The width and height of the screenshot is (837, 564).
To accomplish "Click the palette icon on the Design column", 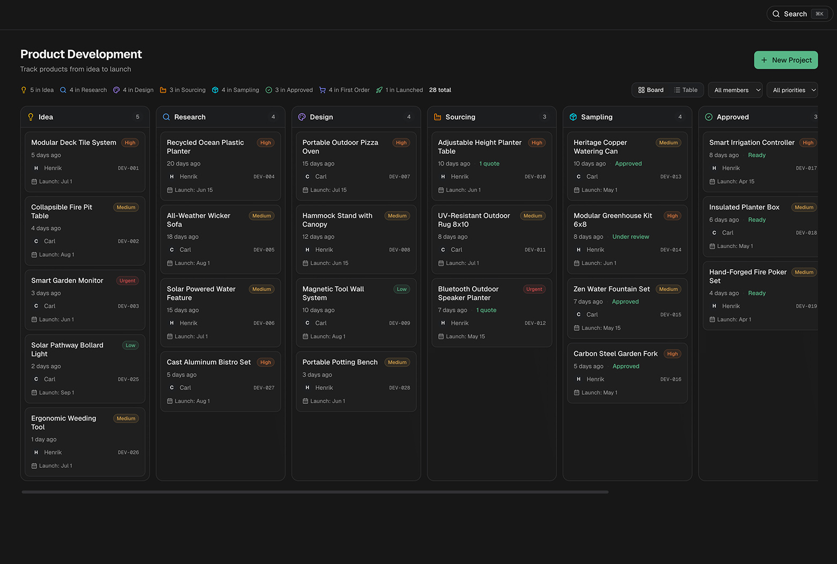I will [x=302, y=117].
